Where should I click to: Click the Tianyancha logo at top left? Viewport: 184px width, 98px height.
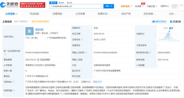(x=9, y=5)
